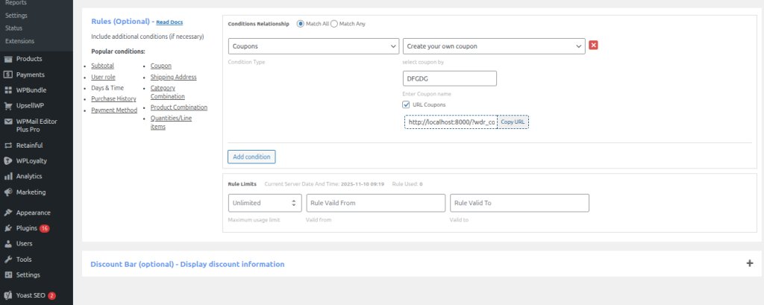Image resolution: width=764 pixels, height=305 pixels.
Task: Remove the coupon condition with red X
Action: coord(594,45)
